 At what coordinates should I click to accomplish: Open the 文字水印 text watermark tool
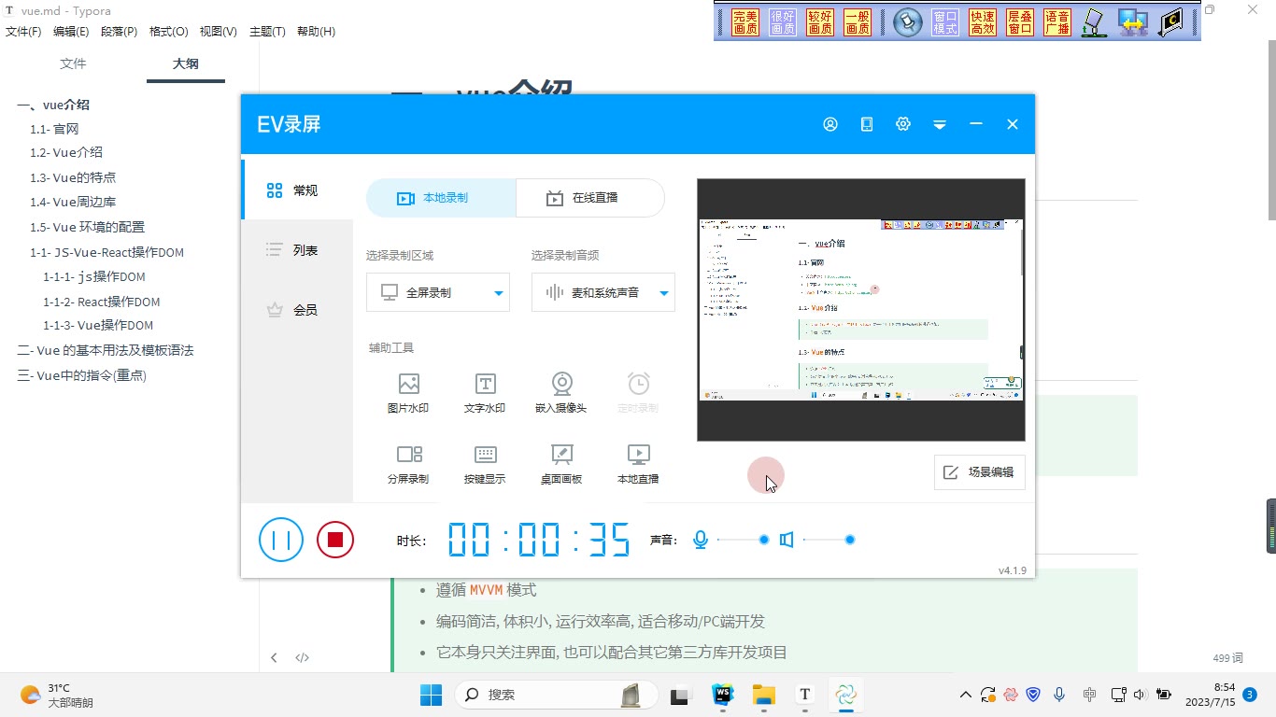pyautogui.click(x=485, y=393)
